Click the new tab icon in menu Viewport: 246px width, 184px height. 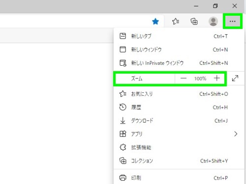pos(123,36)
